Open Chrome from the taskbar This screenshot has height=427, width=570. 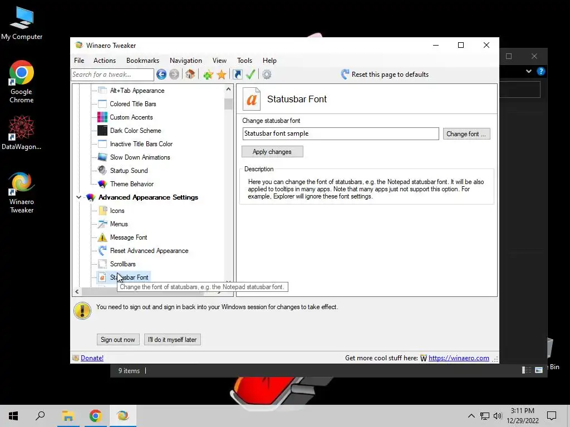point(95,416)
